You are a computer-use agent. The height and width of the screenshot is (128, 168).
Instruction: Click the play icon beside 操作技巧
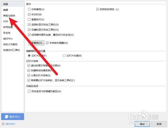(3, 124)
